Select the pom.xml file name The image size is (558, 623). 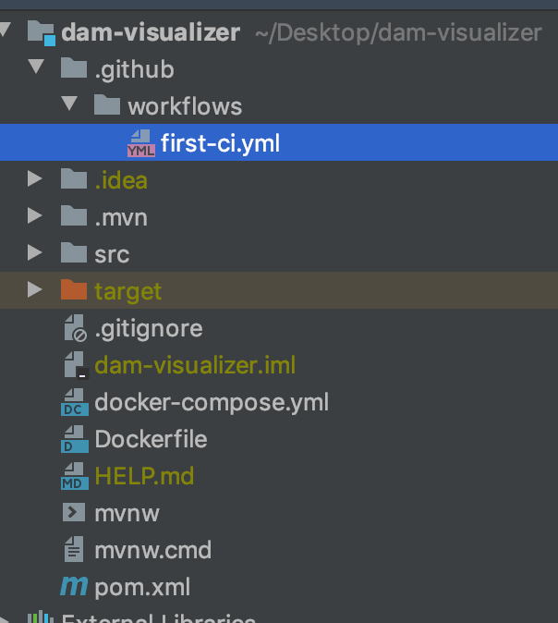coord(142,587)
